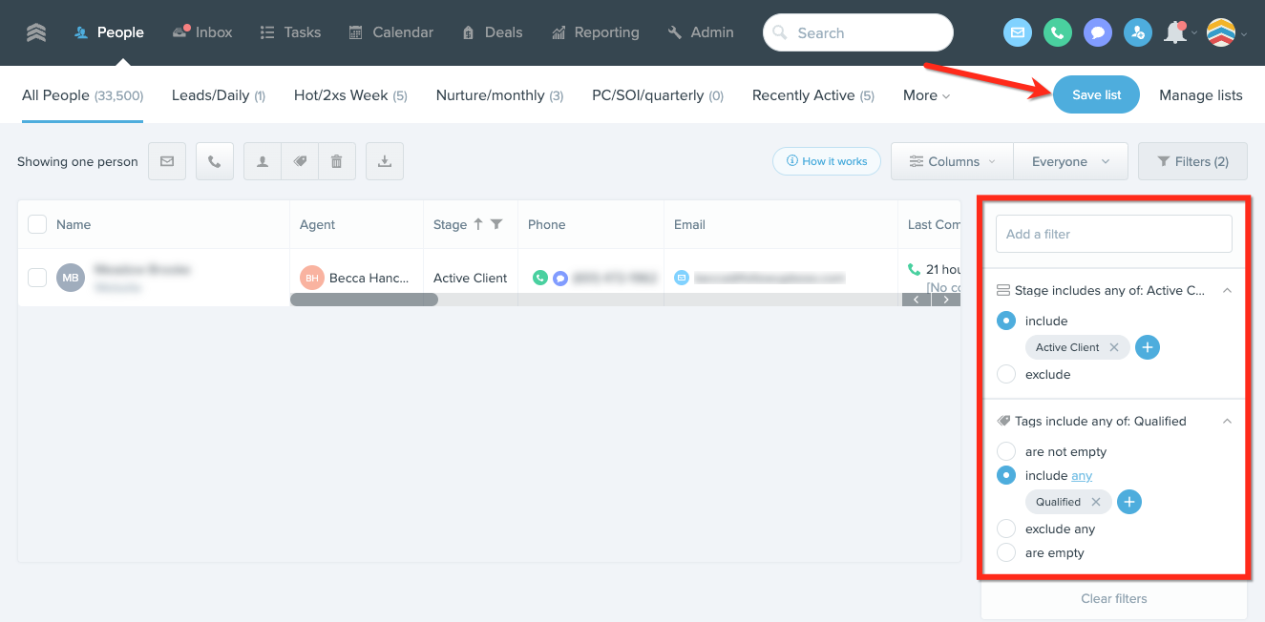
Task: Select the Stage 'exclude' radio button
Action: tap(1006, 374)
